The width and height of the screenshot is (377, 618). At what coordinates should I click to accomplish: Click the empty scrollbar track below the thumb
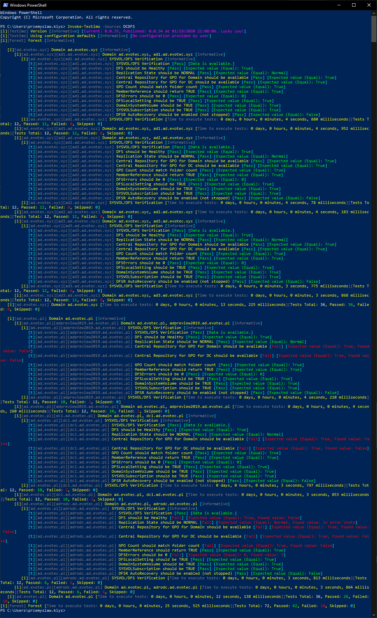pyautogui.click(x=374, y=298)
